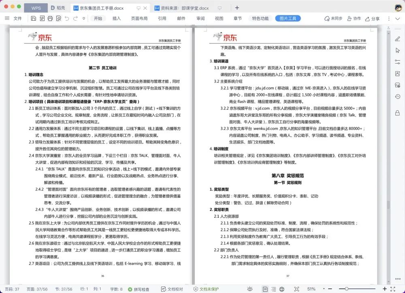Add a new tab with plus button
The height and width of the screenshot is (293, 405).
click(237, 8)
